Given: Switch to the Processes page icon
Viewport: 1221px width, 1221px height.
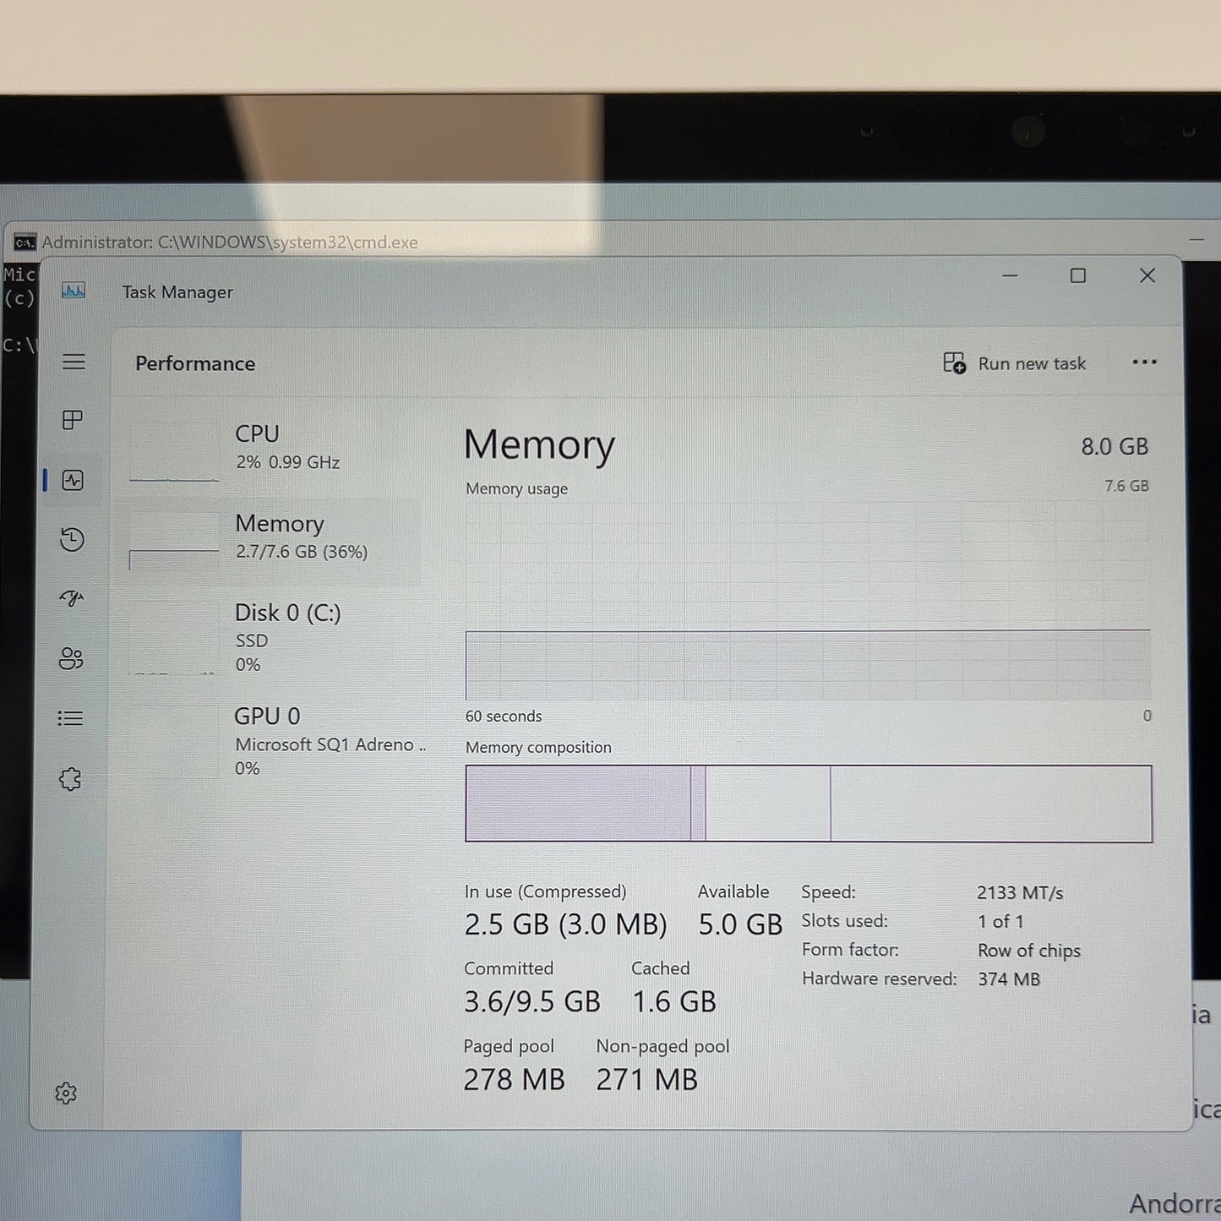Looking at the screenshot, I should pyautogui.click(x=74, y=420).
